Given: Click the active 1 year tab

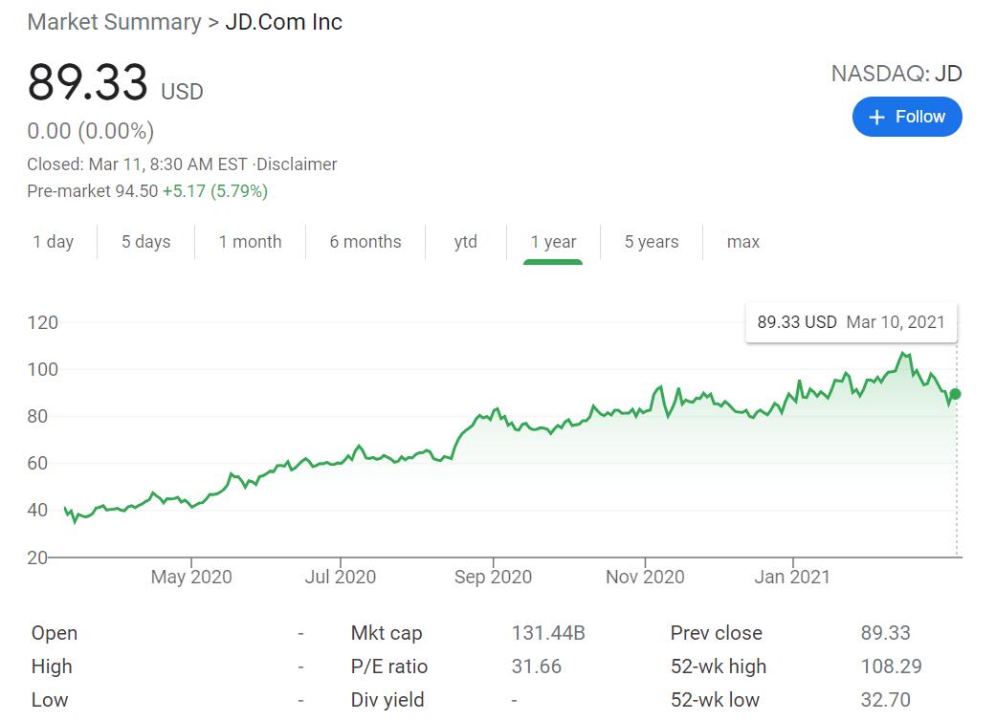Looking at the screenshot, I should point(553,242).
